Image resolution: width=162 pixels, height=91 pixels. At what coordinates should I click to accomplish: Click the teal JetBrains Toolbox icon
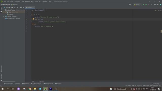click(160, 5)
